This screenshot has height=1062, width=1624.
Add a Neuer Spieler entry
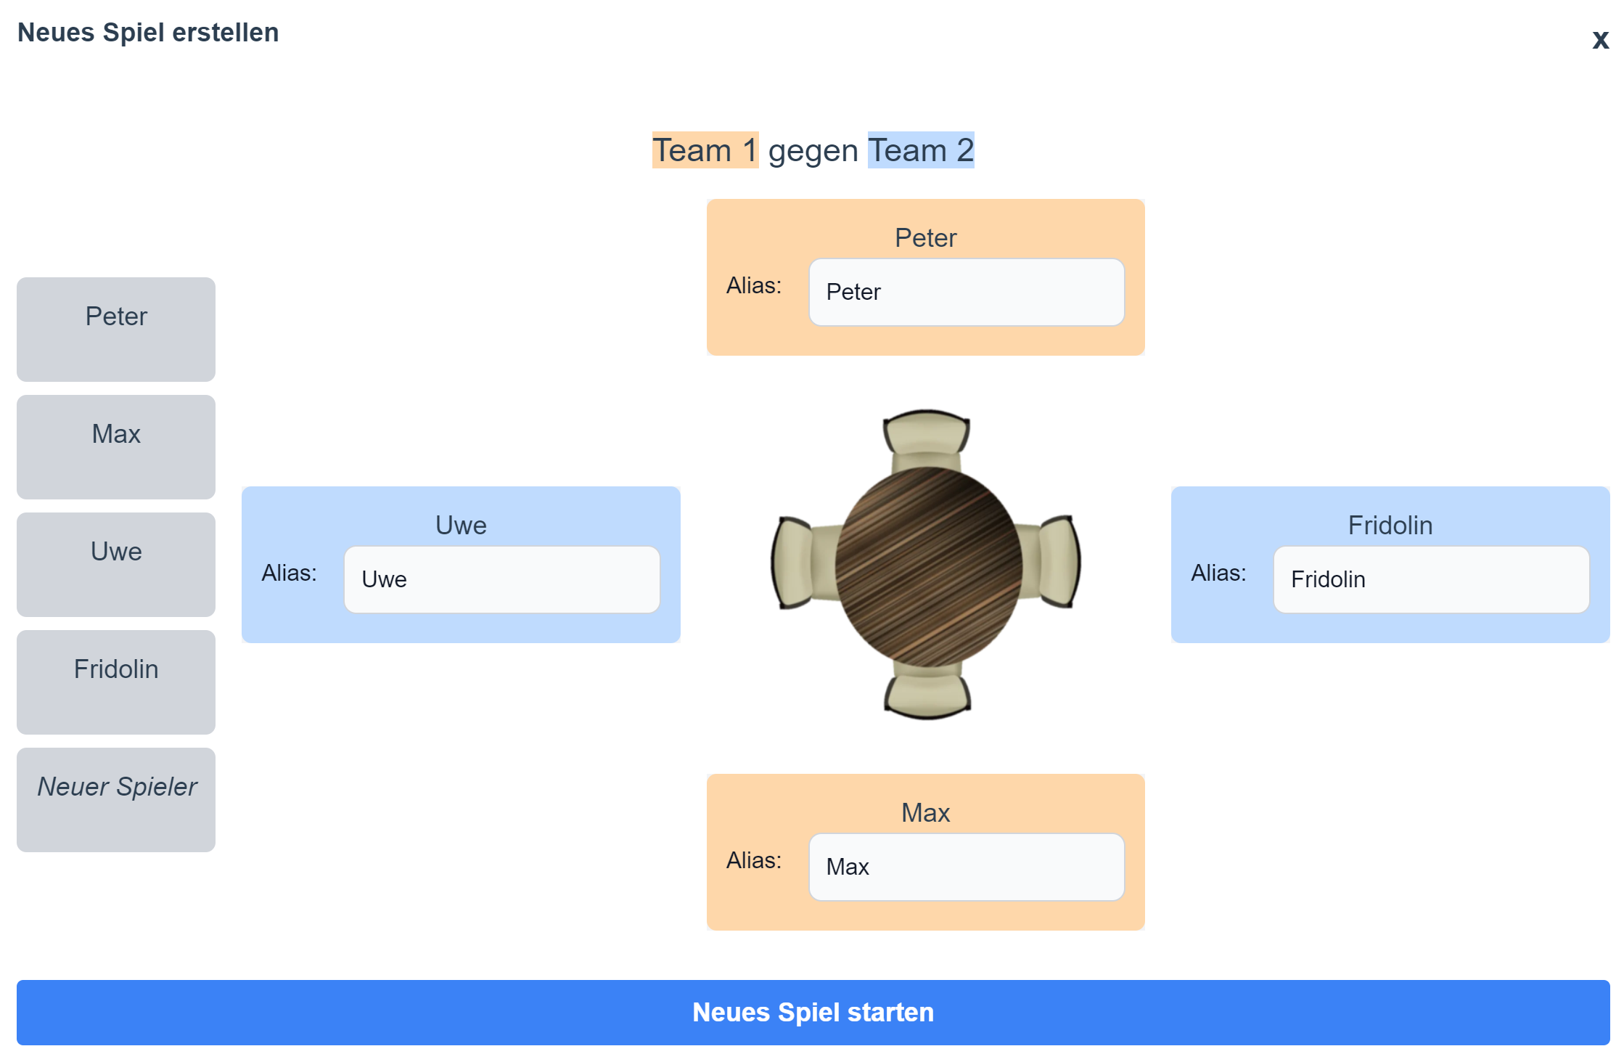click(x=116, y=799)
